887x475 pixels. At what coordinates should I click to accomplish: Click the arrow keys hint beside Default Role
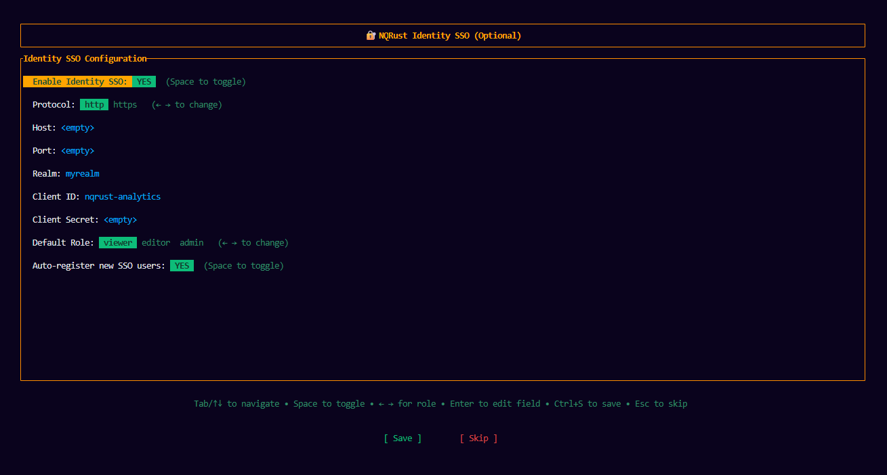click(253, 243)
